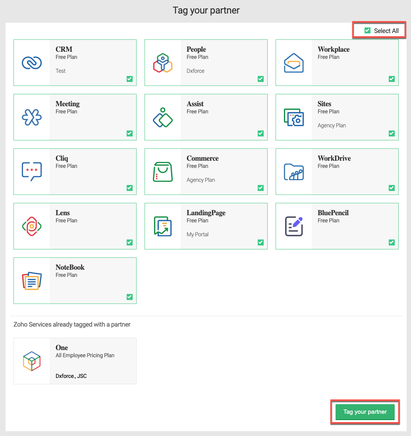Select the Assist diamond icon
This screenshot has width=411, height=436.
pos(163,117)
